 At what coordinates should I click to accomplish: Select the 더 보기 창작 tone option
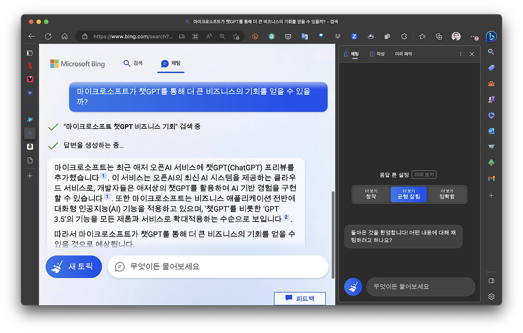[x=371, y=194]
